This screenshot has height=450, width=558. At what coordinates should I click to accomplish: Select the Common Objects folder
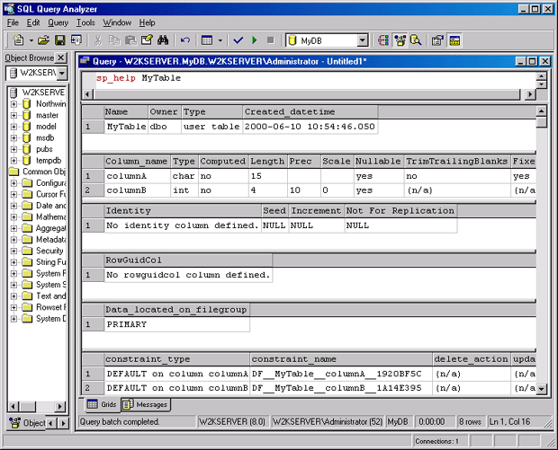tap(44, 172)
